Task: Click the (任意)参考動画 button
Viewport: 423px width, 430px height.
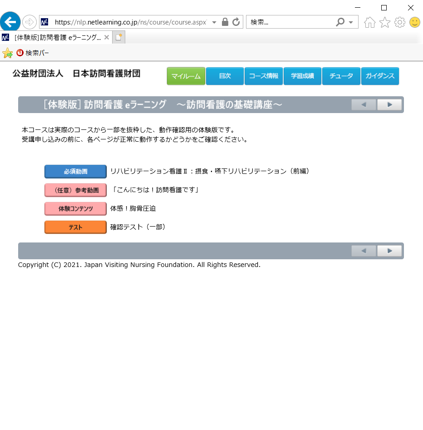Action: coord(75,190)
